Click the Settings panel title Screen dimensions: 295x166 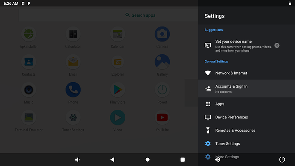(215, 16)
